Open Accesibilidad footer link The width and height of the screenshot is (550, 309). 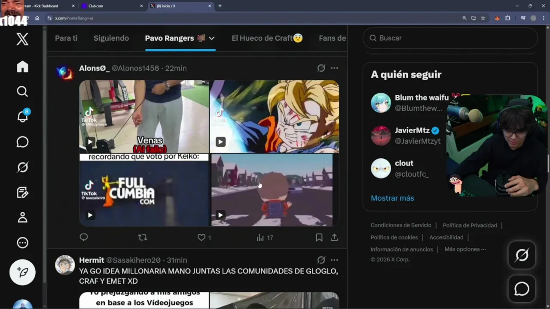pyautogui.click(x=446, y=237)
